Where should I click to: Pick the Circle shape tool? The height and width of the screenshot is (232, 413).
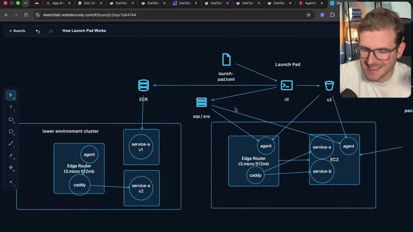coord(11,131)
